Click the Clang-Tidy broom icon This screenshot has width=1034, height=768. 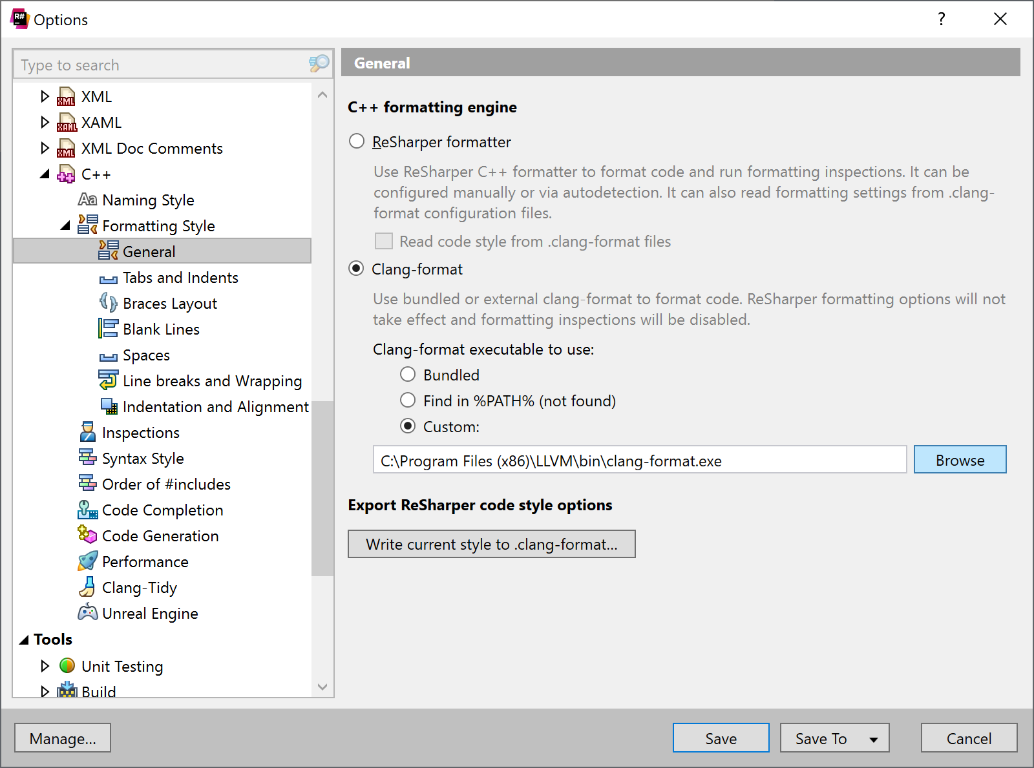87,586
